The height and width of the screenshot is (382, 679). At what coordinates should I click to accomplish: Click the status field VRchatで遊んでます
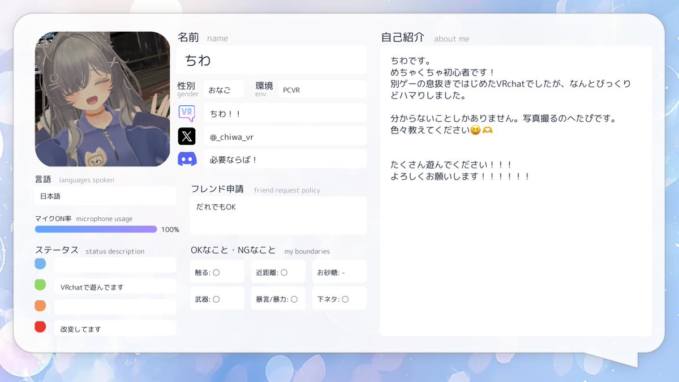115,286
